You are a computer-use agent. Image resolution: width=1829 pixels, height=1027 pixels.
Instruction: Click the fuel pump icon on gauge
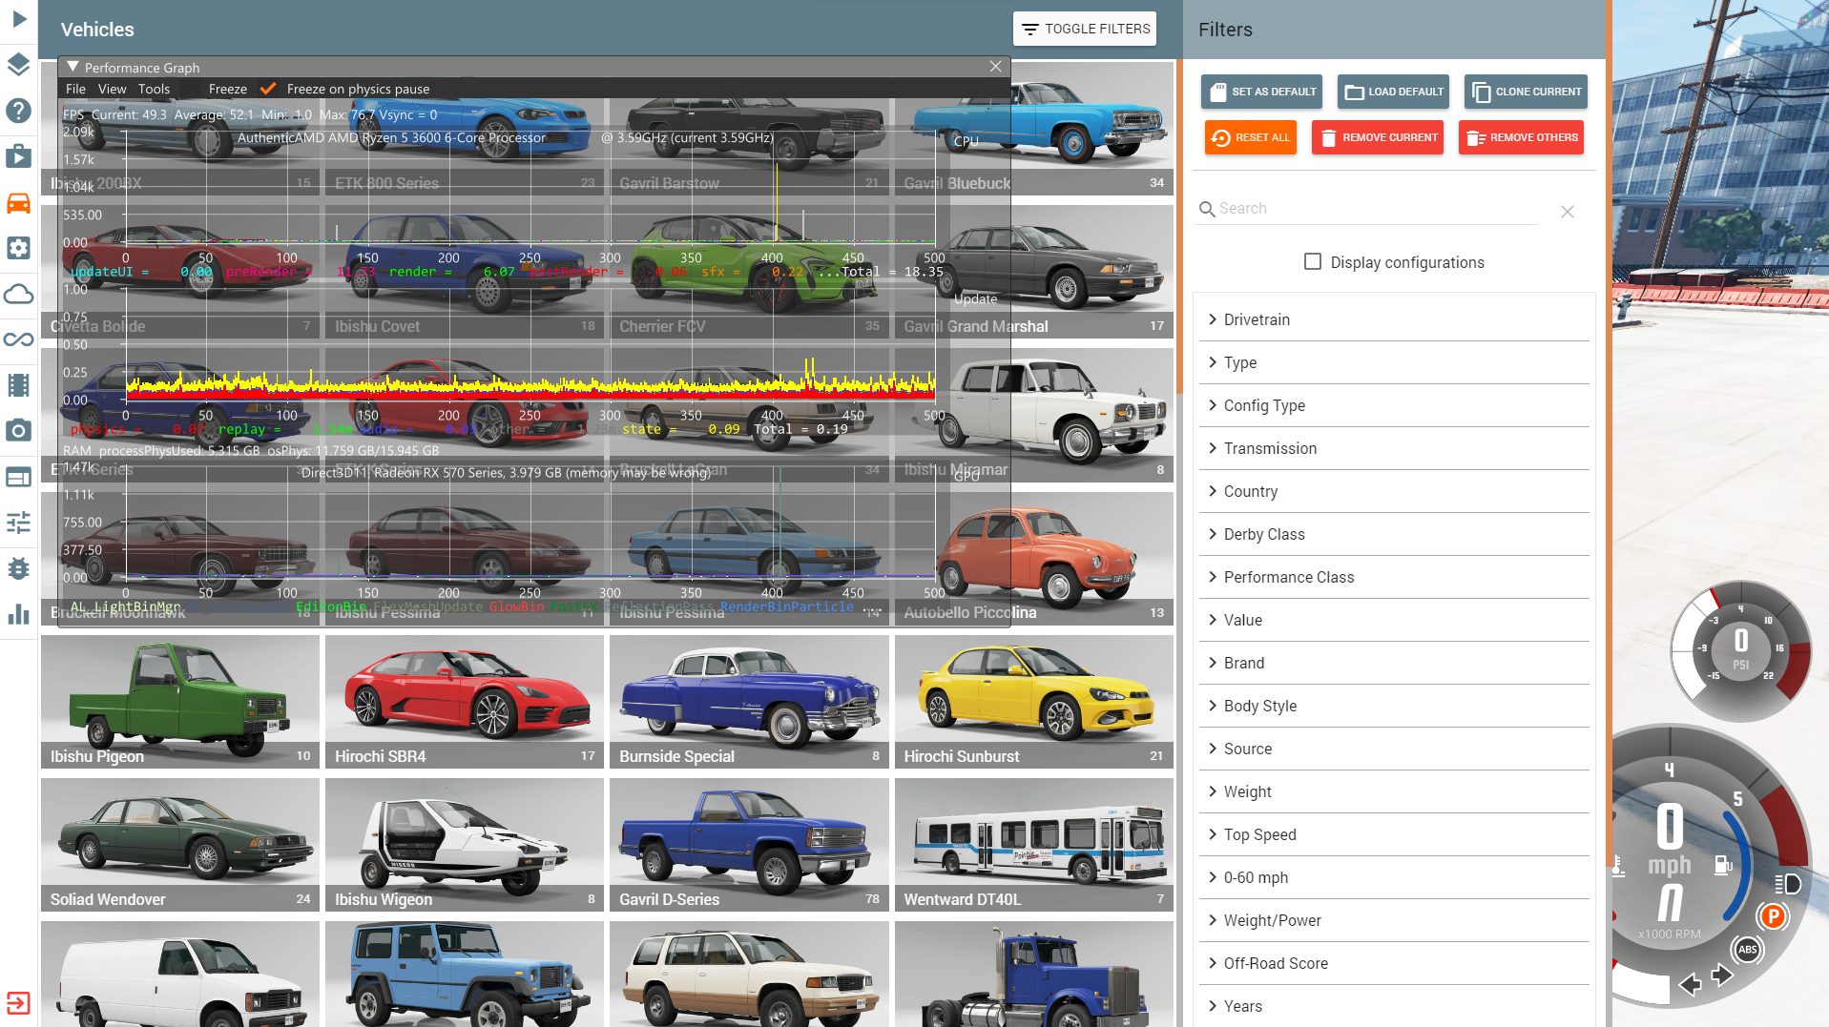tap(1723, 865)
